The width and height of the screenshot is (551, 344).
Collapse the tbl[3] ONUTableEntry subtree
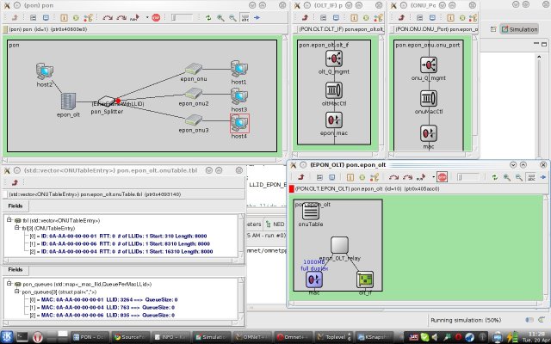pyautogui.click(x=16, y=228)
